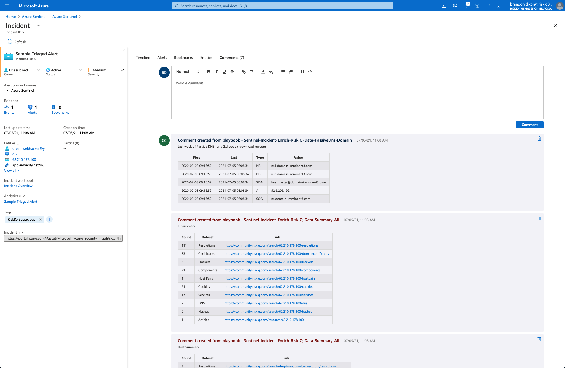Open the Azure portal hamburger menu

7,6
